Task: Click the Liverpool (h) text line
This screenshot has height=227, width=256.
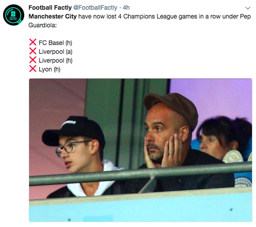Action: point(53,60)
